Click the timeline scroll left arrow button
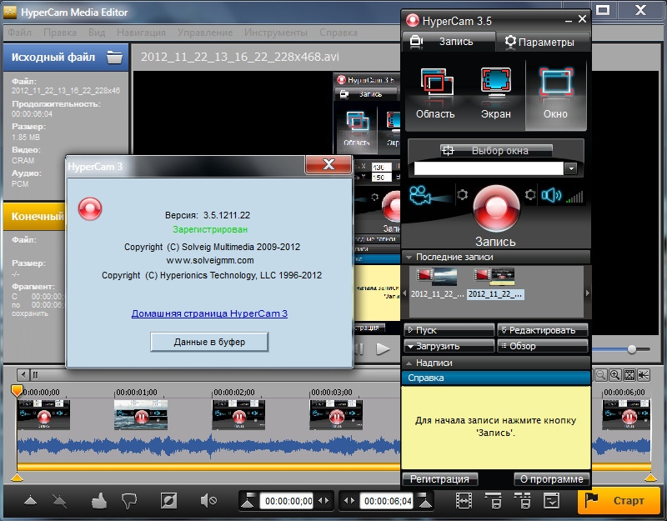Image resolution: width=667 pixels, height=521 pixels. pyautogui.click(x=23, y=374)
